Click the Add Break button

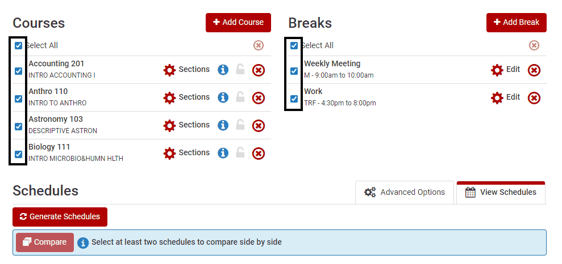click(517, 23)
